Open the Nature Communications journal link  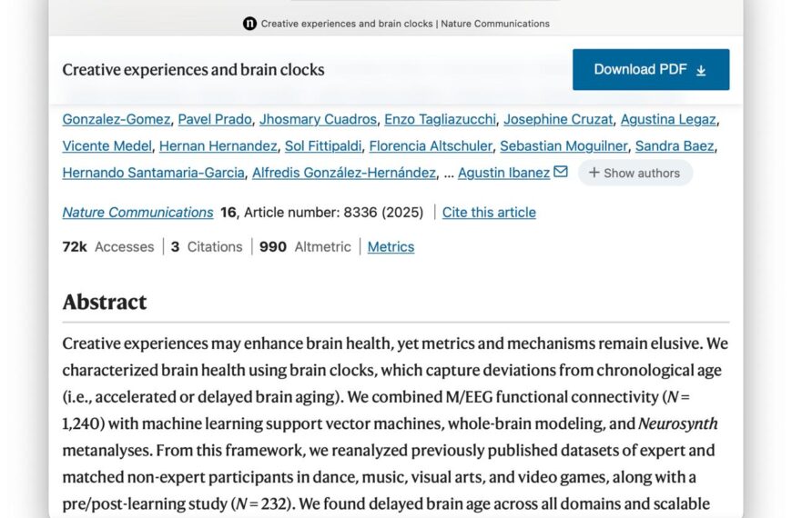[x=137, y=213]
